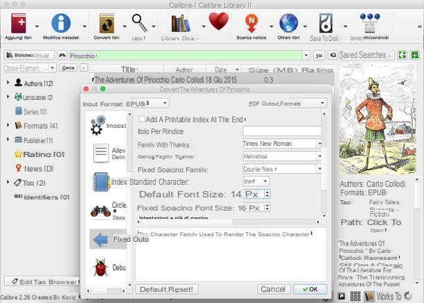
Task: Click the red heart donate icon
Action: click(x=219, y=22)
